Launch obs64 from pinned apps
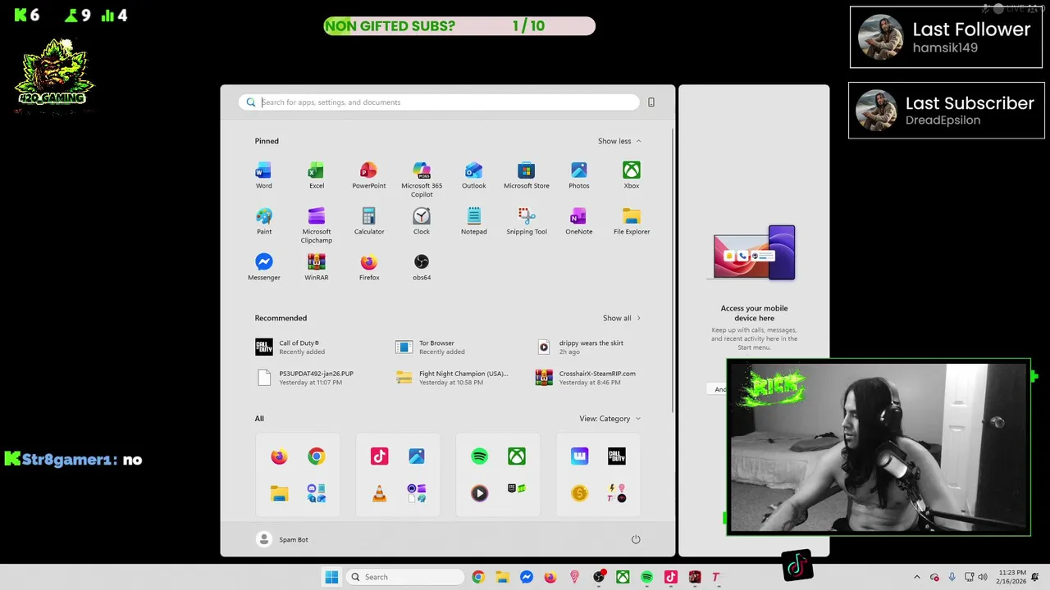The width and height of the screenshot is (1050, 590). [x=421, y=267]
